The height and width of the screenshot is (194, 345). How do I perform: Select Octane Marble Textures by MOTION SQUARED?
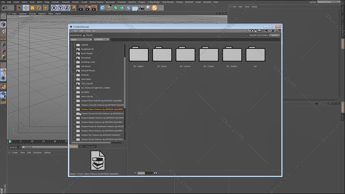click(x=102, y=118)
